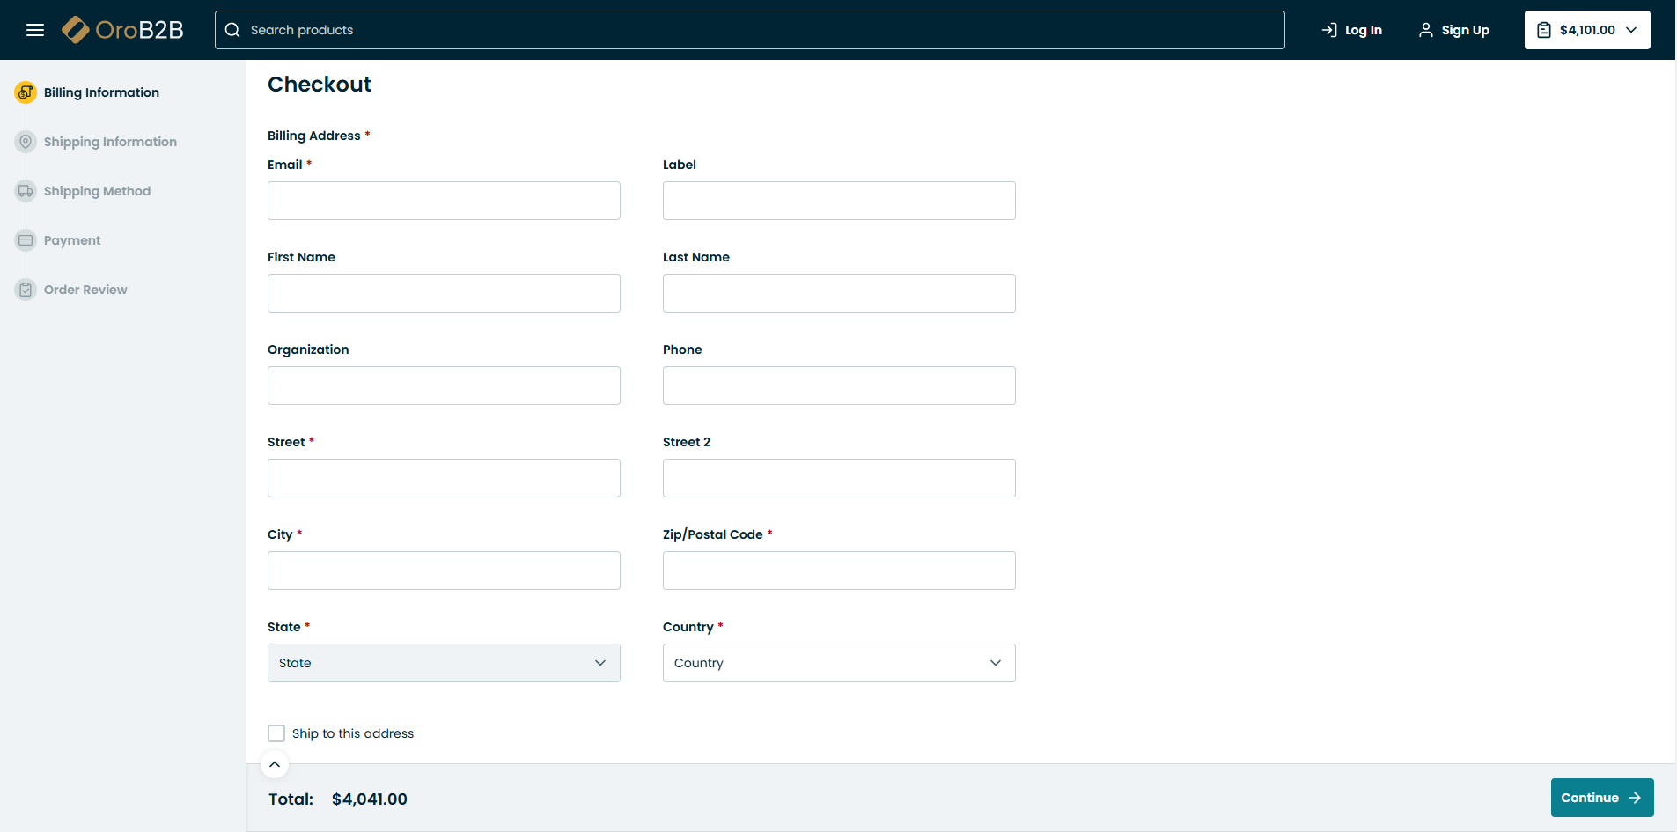Screen dimensions: 1677x832
Task: Click the Payment card icon
Action: click(26, 240)
